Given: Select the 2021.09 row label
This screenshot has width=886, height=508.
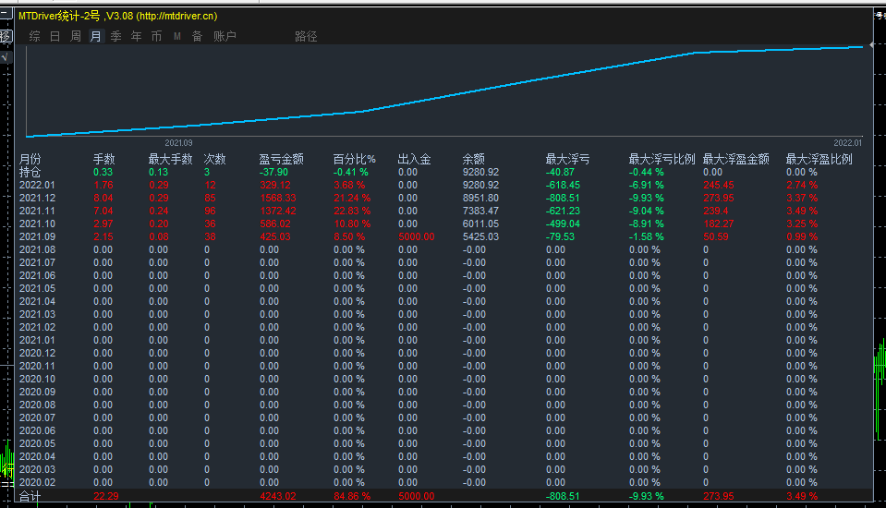Looking at the screenshot, I should 37,236.
